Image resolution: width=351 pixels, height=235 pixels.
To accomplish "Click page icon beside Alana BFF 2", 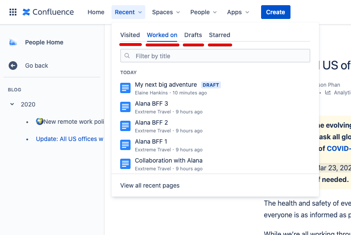I will pos(125,126).
